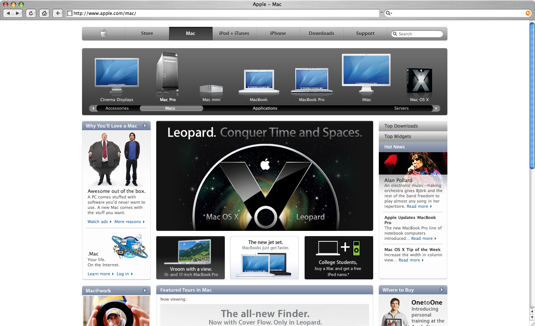Screen dimensions: 535x326
Task: Expand the Top Downloads section
Action: coord(413,126)
